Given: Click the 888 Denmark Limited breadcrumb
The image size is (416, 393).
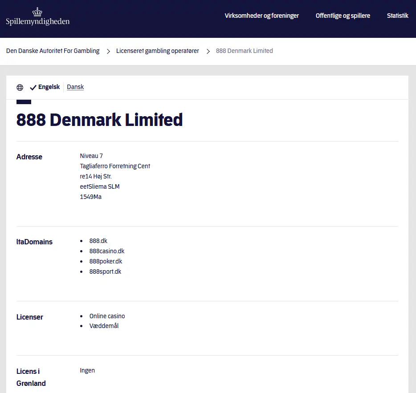Looking at the screenshot, I should (x=245, y=51).
